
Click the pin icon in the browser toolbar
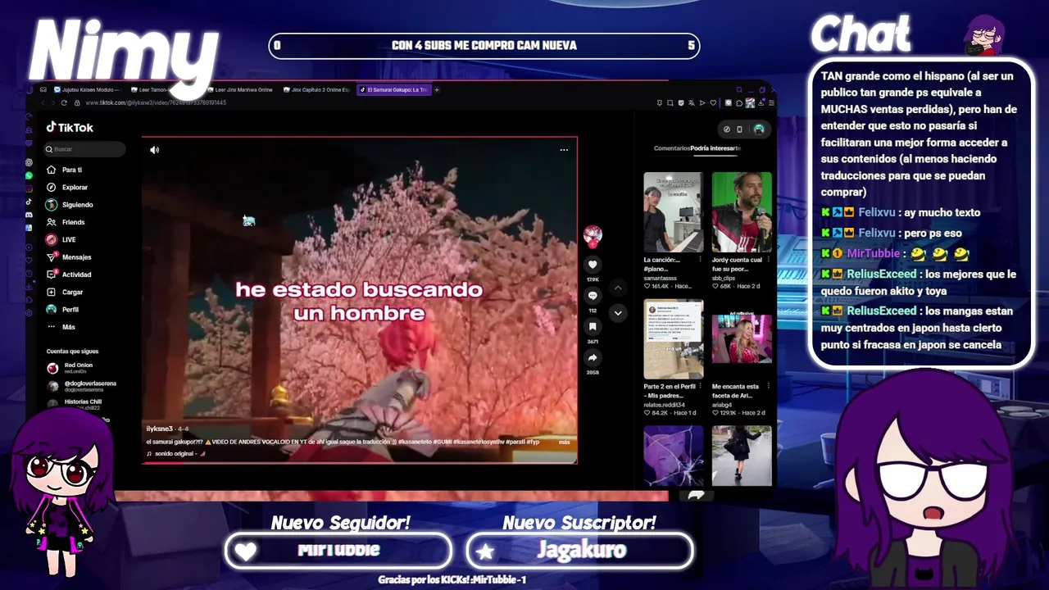[659, 102]
